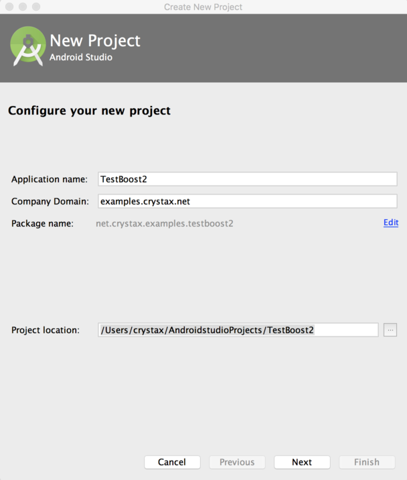407x480 pixels.
Task: Click the Project location label
Action: click(x=46, y=330)
